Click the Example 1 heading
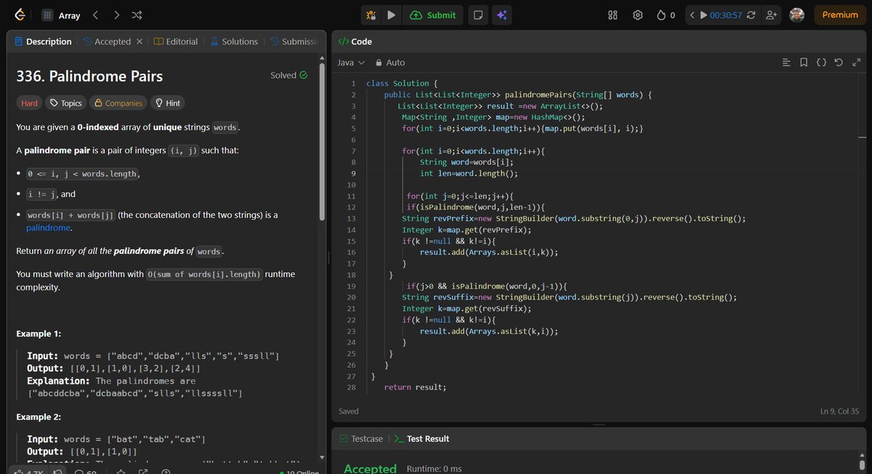 (x=39, y=334)
